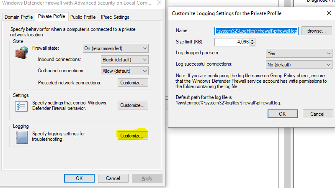Expand the Outbound connections dropdown
Image resolution: width=335 pixels, height=188 pixels.
point(125,71)
